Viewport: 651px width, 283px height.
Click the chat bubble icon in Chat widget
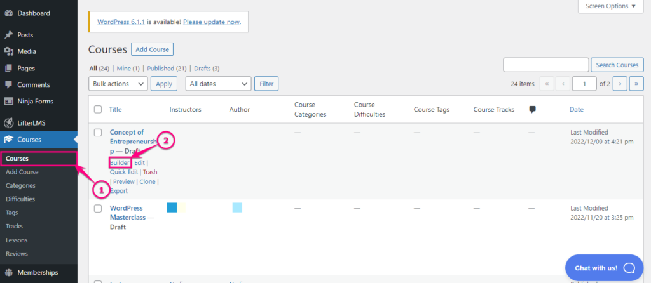coord(629,268)
